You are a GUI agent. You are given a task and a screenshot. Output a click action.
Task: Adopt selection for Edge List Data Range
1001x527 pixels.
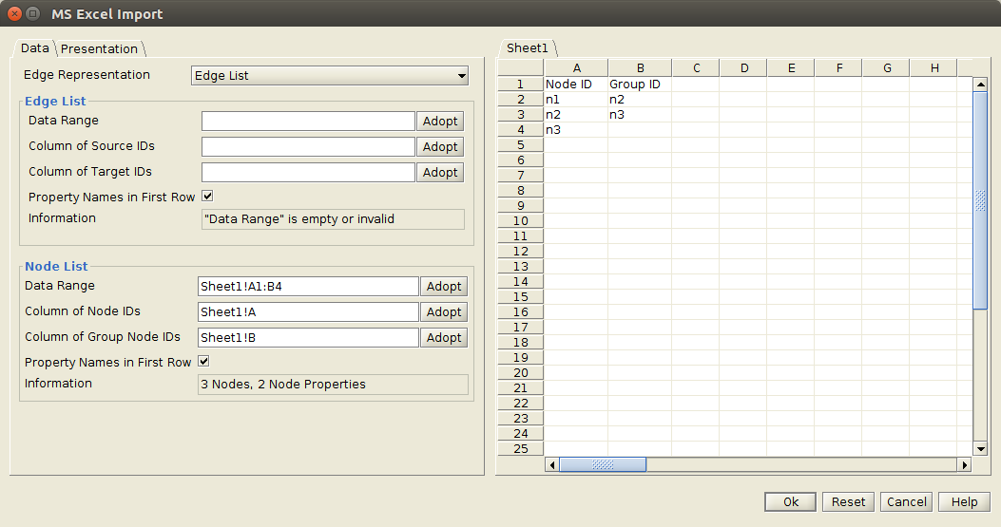pos(440,122)
